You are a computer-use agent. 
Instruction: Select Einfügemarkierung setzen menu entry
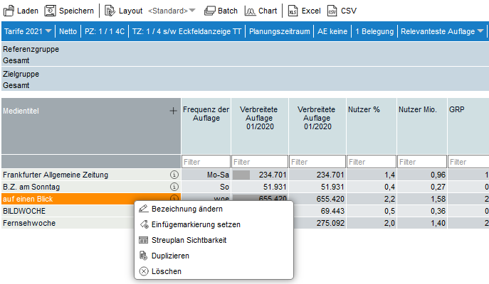point(196,224)
